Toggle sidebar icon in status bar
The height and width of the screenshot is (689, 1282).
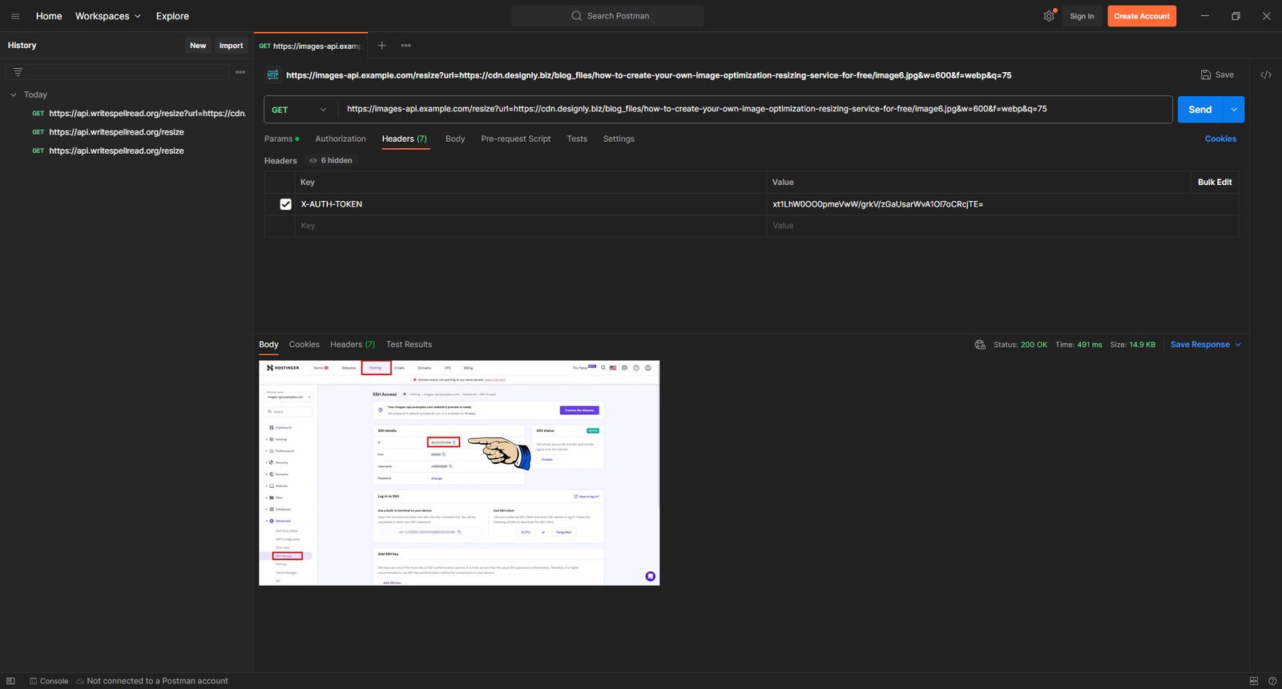pyautogui.click(x=10, y=681)
